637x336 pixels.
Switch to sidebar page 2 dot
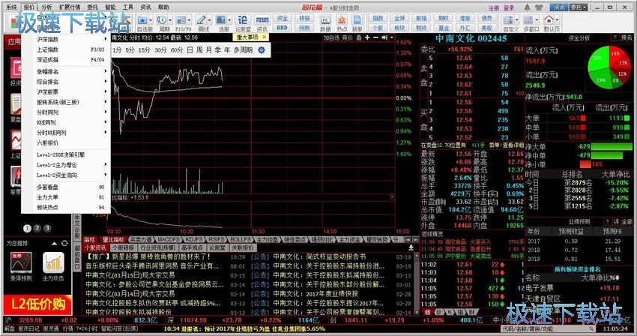pos(37,228)
